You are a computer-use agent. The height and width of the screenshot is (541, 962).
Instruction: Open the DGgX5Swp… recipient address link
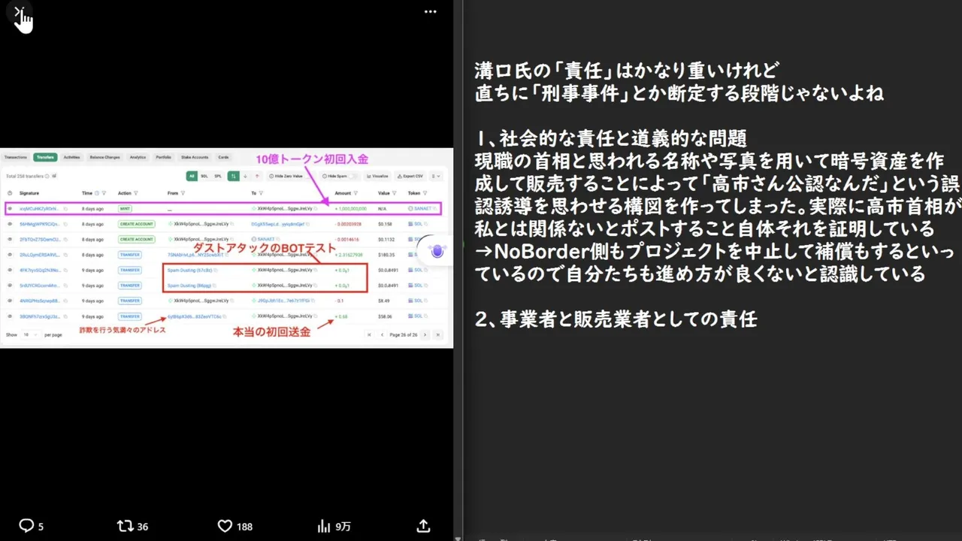point(277,224)
